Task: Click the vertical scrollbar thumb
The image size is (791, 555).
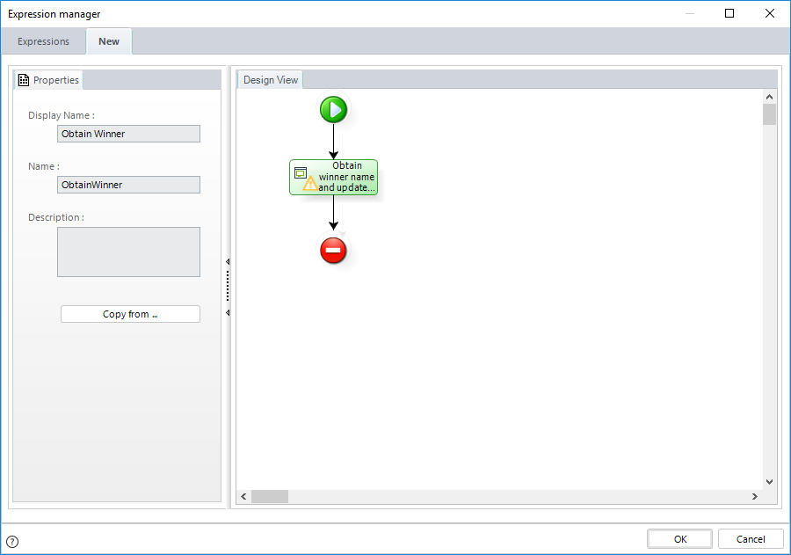Action: point(769,114)
